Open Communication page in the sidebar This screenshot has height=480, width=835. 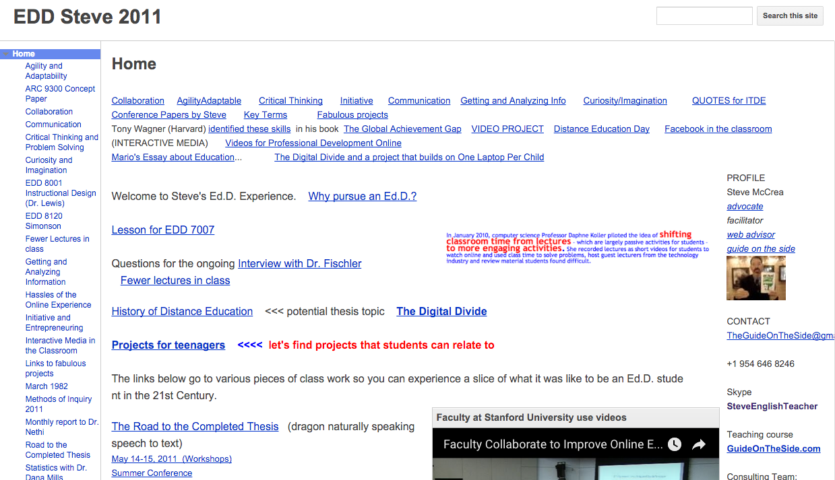[53, 125]
